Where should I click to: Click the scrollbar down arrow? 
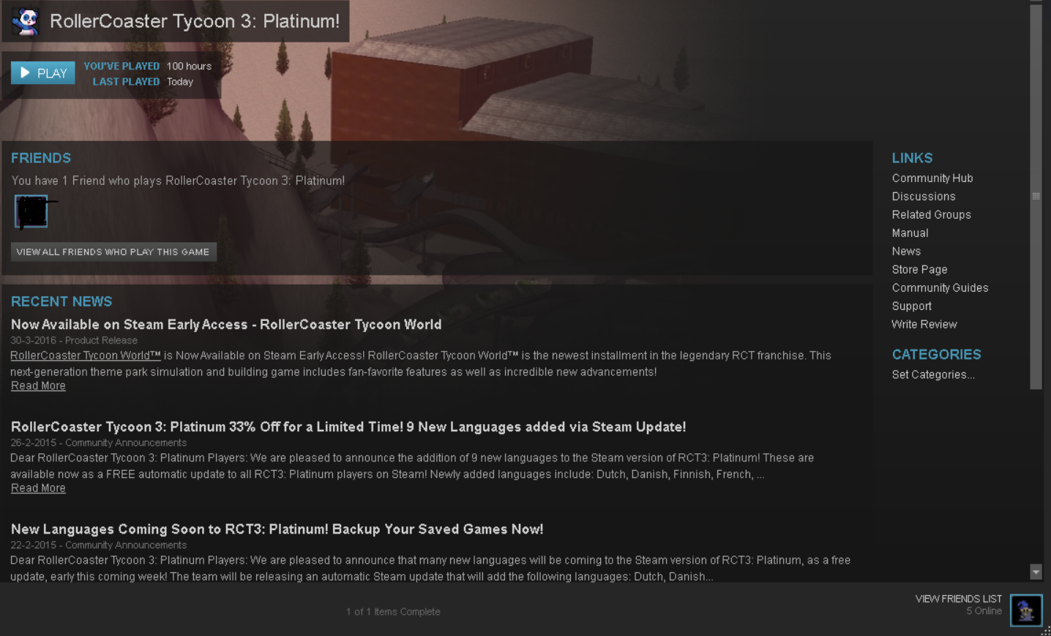[1036, 572]
